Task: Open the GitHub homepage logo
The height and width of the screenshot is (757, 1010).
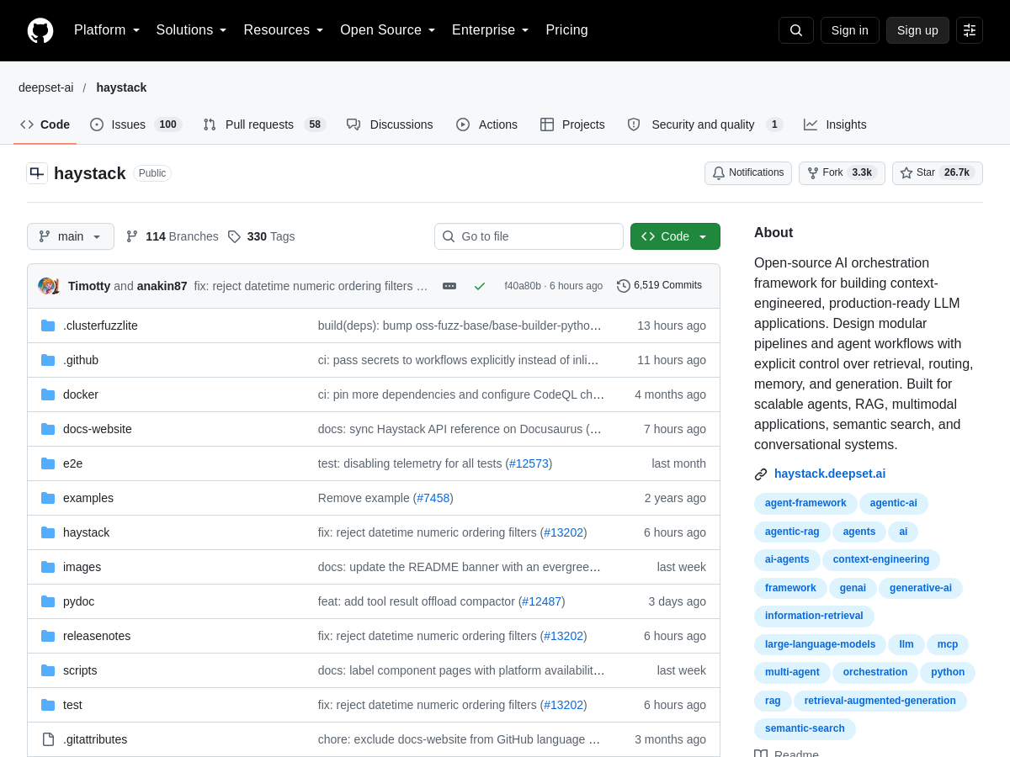Action: pyautogui.click(x=40, y=30)
